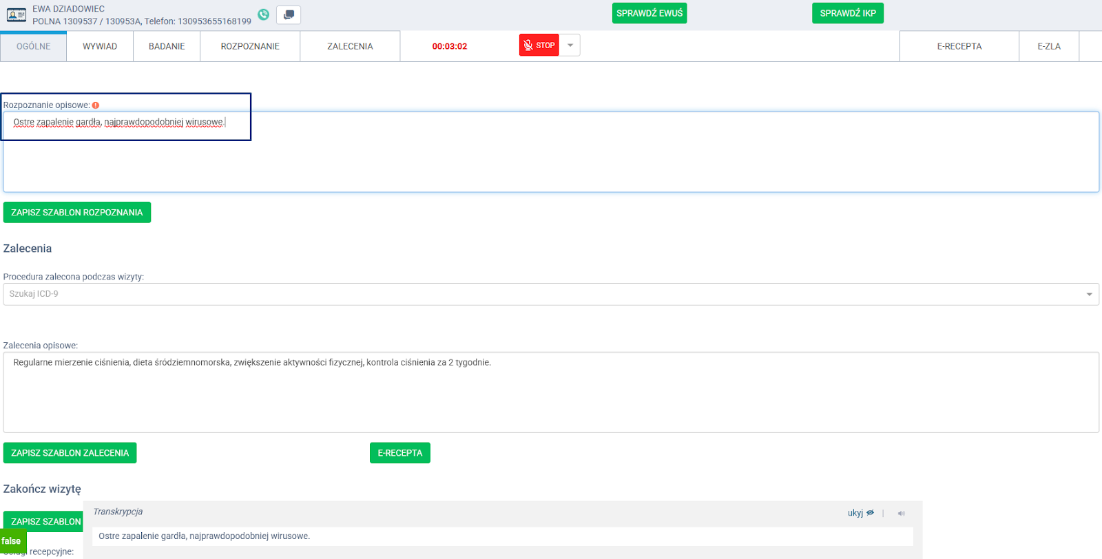Click the green E-RECEPTA button below Zalecenia
Image resolution: width=1102 pixels, height=559 pixels.
(x=399, y=453)
